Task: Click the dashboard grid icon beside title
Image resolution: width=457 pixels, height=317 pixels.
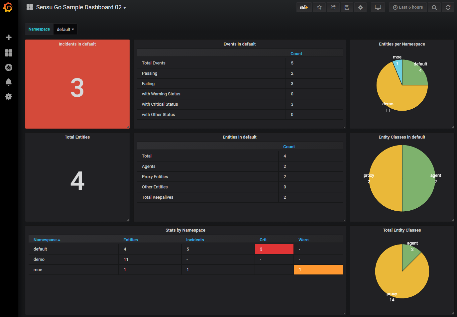Action: tap(30, 7)
